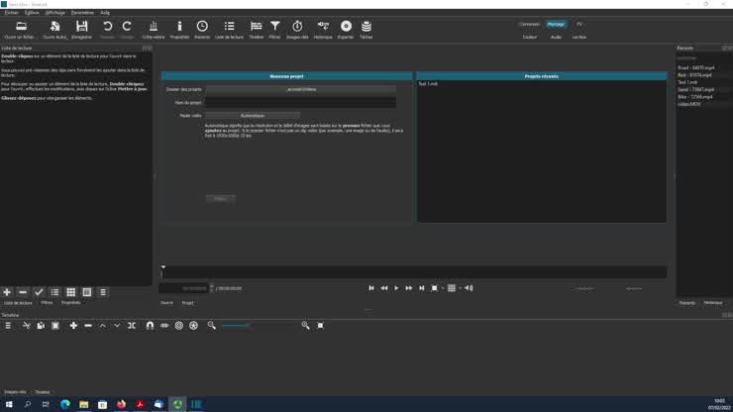Viewport: 733px width, 412px height.
Task: Click the Nom du projet input field
Action: coord(300,102)
